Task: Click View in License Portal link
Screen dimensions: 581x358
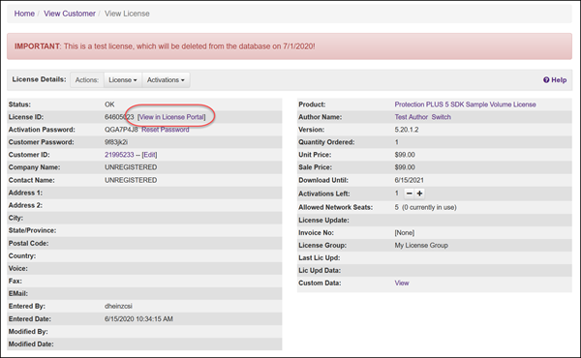Action: (x=171, y=117)
